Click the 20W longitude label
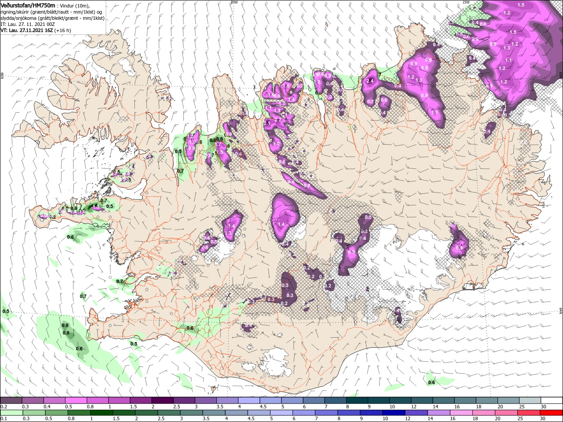Viewport: 563px width, 422px height. coord(234,2)
